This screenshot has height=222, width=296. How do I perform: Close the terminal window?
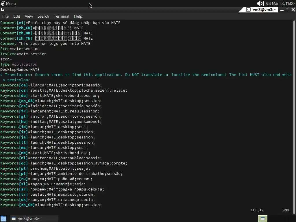pyautogui.click(x=293, y=10)
